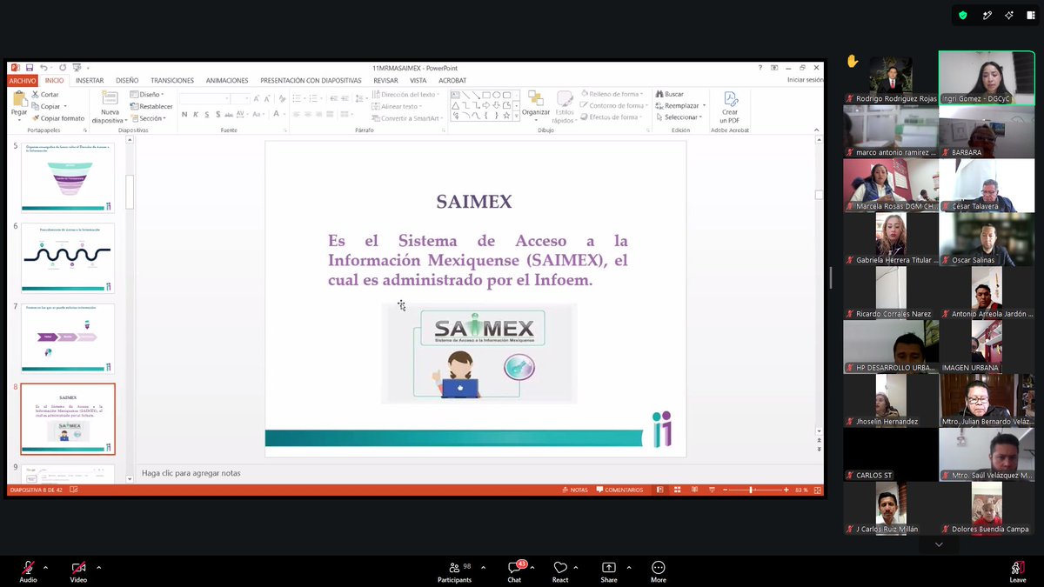Expand the shapes gallery more arrow
Screen dimensions: 1044x587
click(x=516, y=115)
